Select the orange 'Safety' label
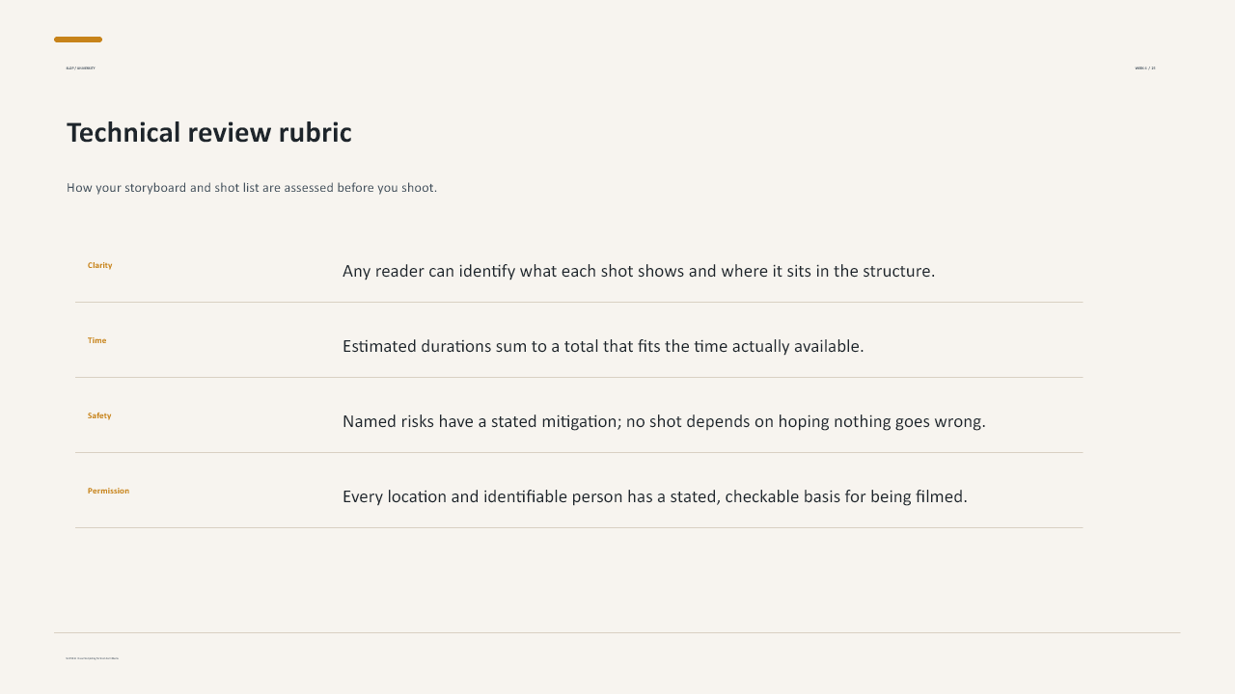Image resolution: width=1235 pixels, height=694 pixels. click(x=99, y=415)
